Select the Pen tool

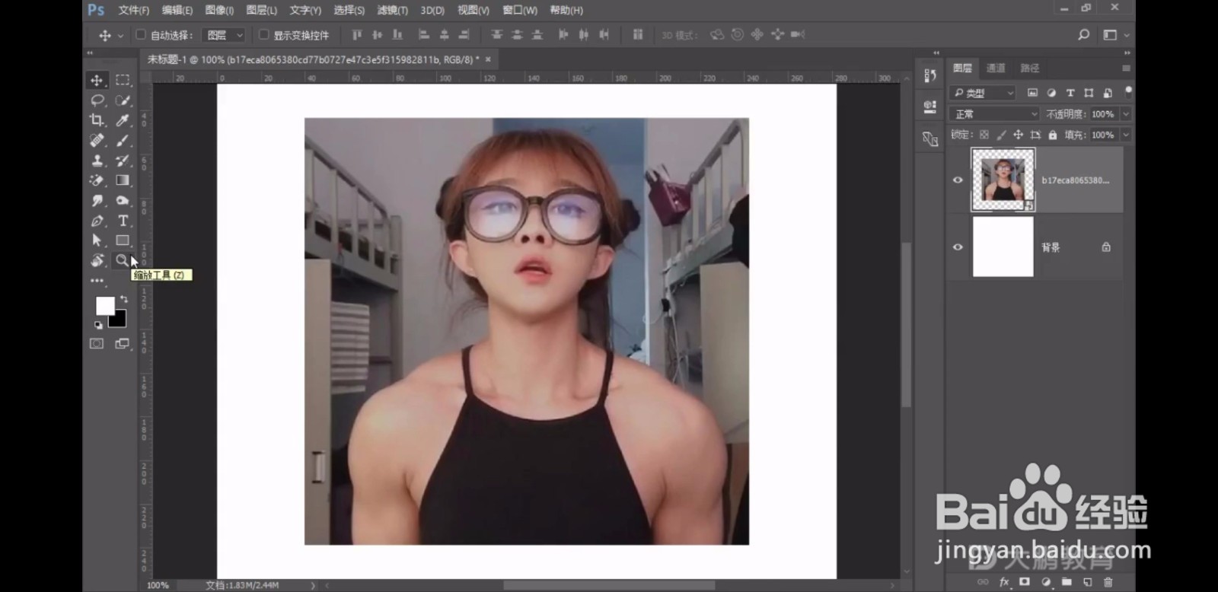(97, 221)
